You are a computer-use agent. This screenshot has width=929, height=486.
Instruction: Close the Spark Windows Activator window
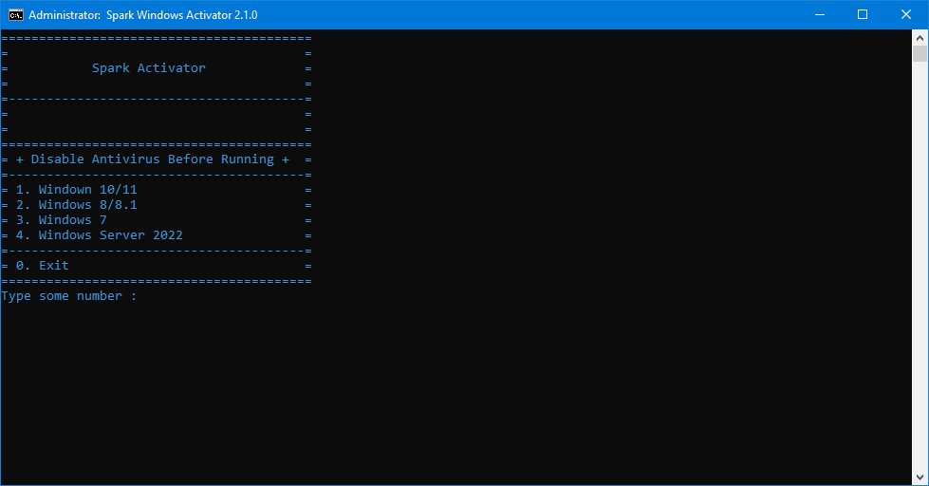click(906, 15)
